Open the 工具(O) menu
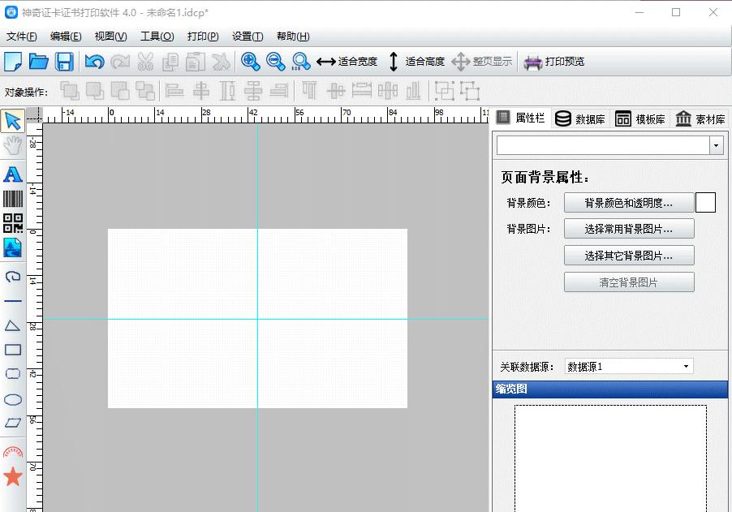Image resolution: width=732 pixels, height=512 pixels. (x=157, y=36)
